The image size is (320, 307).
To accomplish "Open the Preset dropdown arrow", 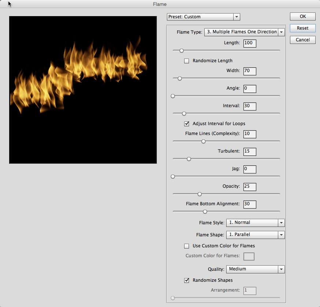I will (237, 17).
